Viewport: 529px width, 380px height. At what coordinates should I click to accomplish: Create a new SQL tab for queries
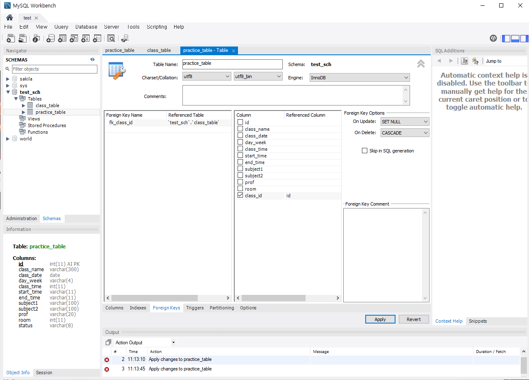11,38
